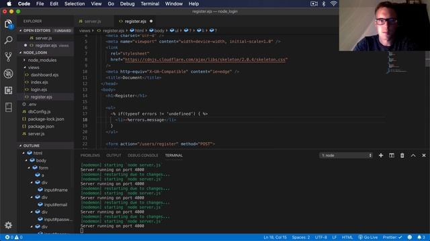Click the Wi-Fi icon in menu bar

333,3
